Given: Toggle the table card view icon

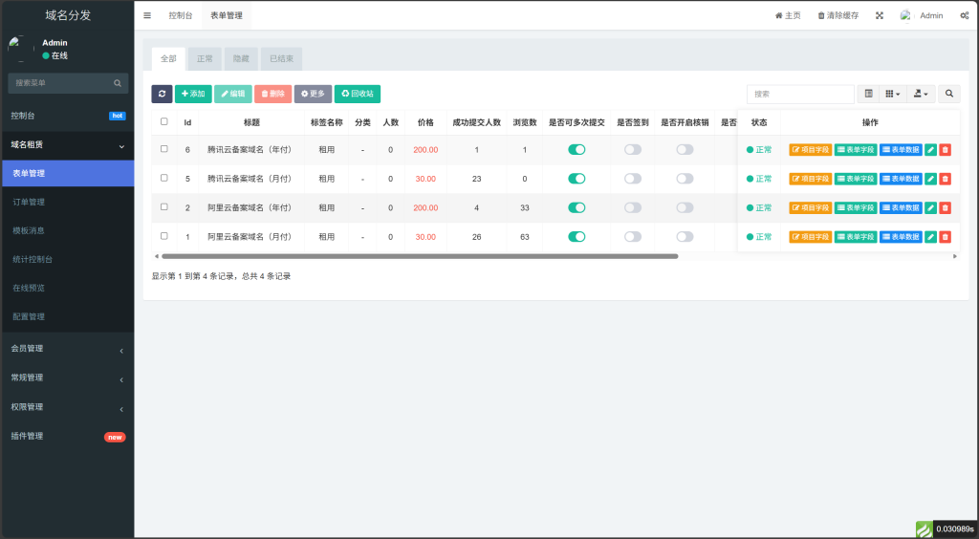Looking at the screenshot, I should (x=868, y=94).
